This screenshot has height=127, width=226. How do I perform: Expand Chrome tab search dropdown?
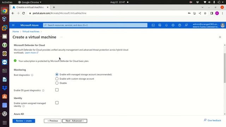coord(202,7)
